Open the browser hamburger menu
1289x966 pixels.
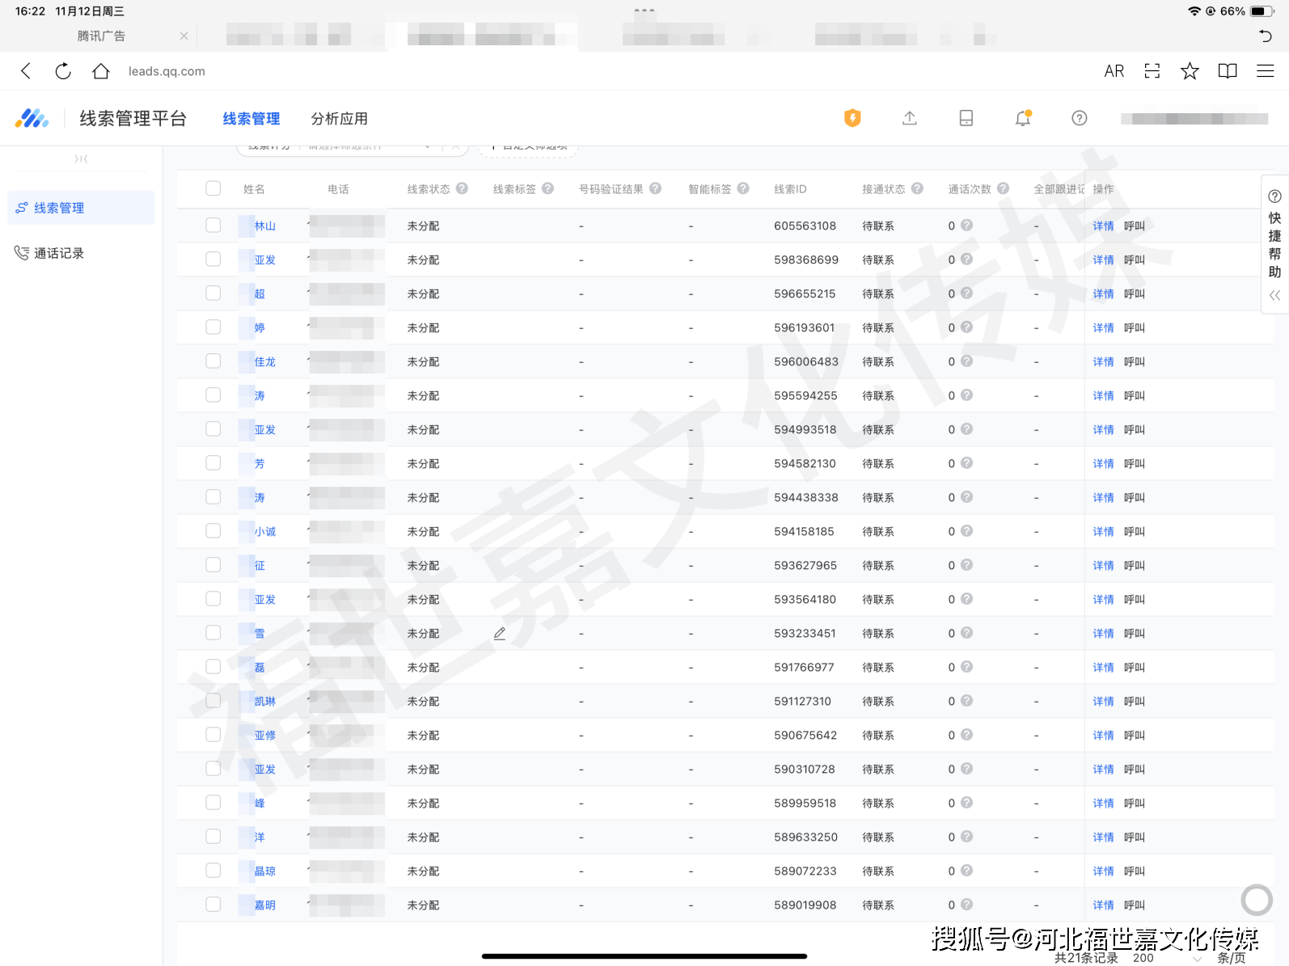(x=1265, y=71)
